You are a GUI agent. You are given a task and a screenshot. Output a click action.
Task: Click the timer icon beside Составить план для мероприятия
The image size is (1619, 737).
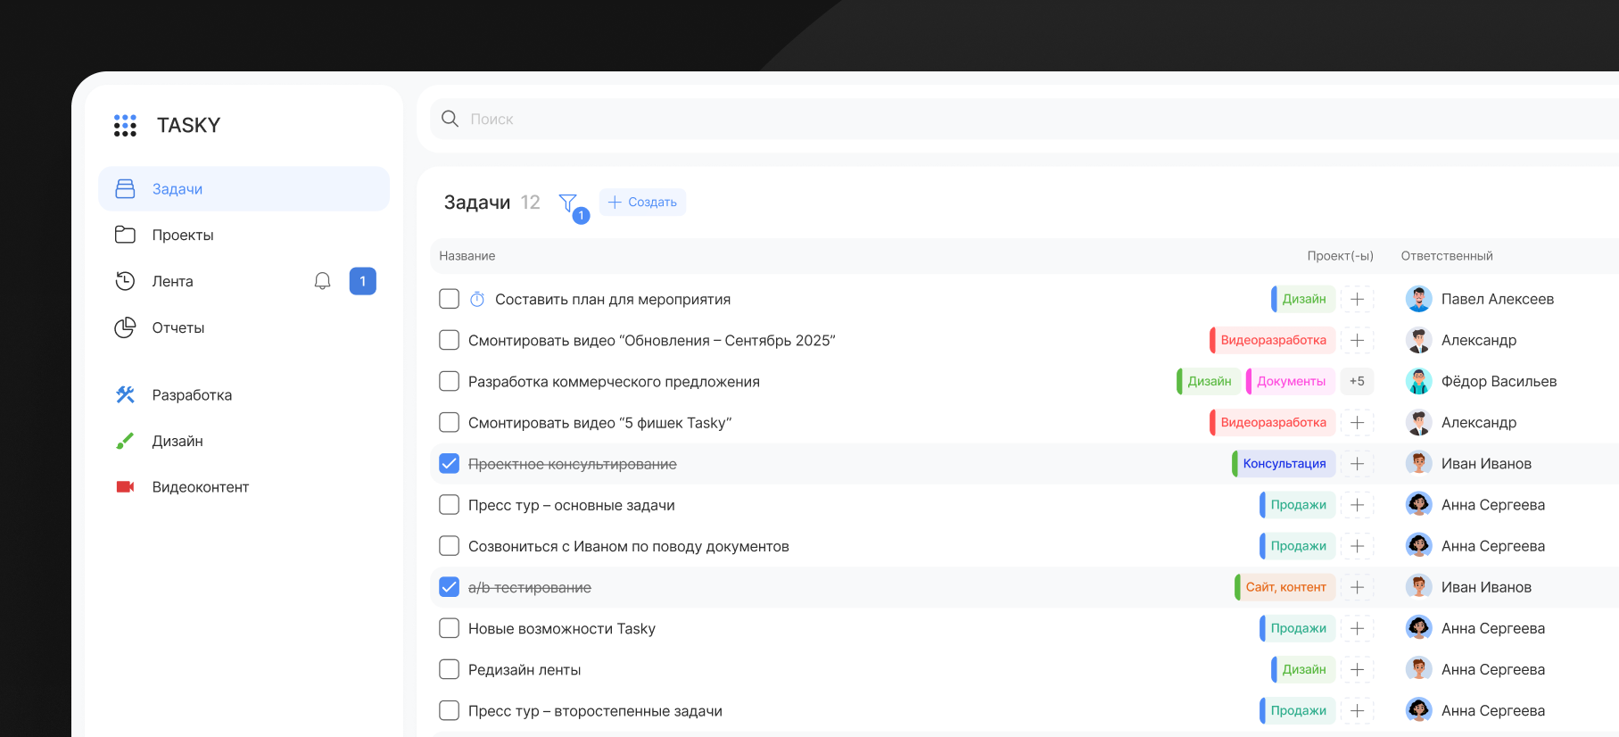click(477, 299)
